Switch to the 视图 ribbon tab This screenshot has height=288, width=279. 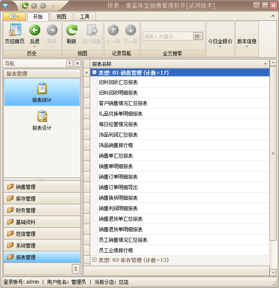(61, 17)
